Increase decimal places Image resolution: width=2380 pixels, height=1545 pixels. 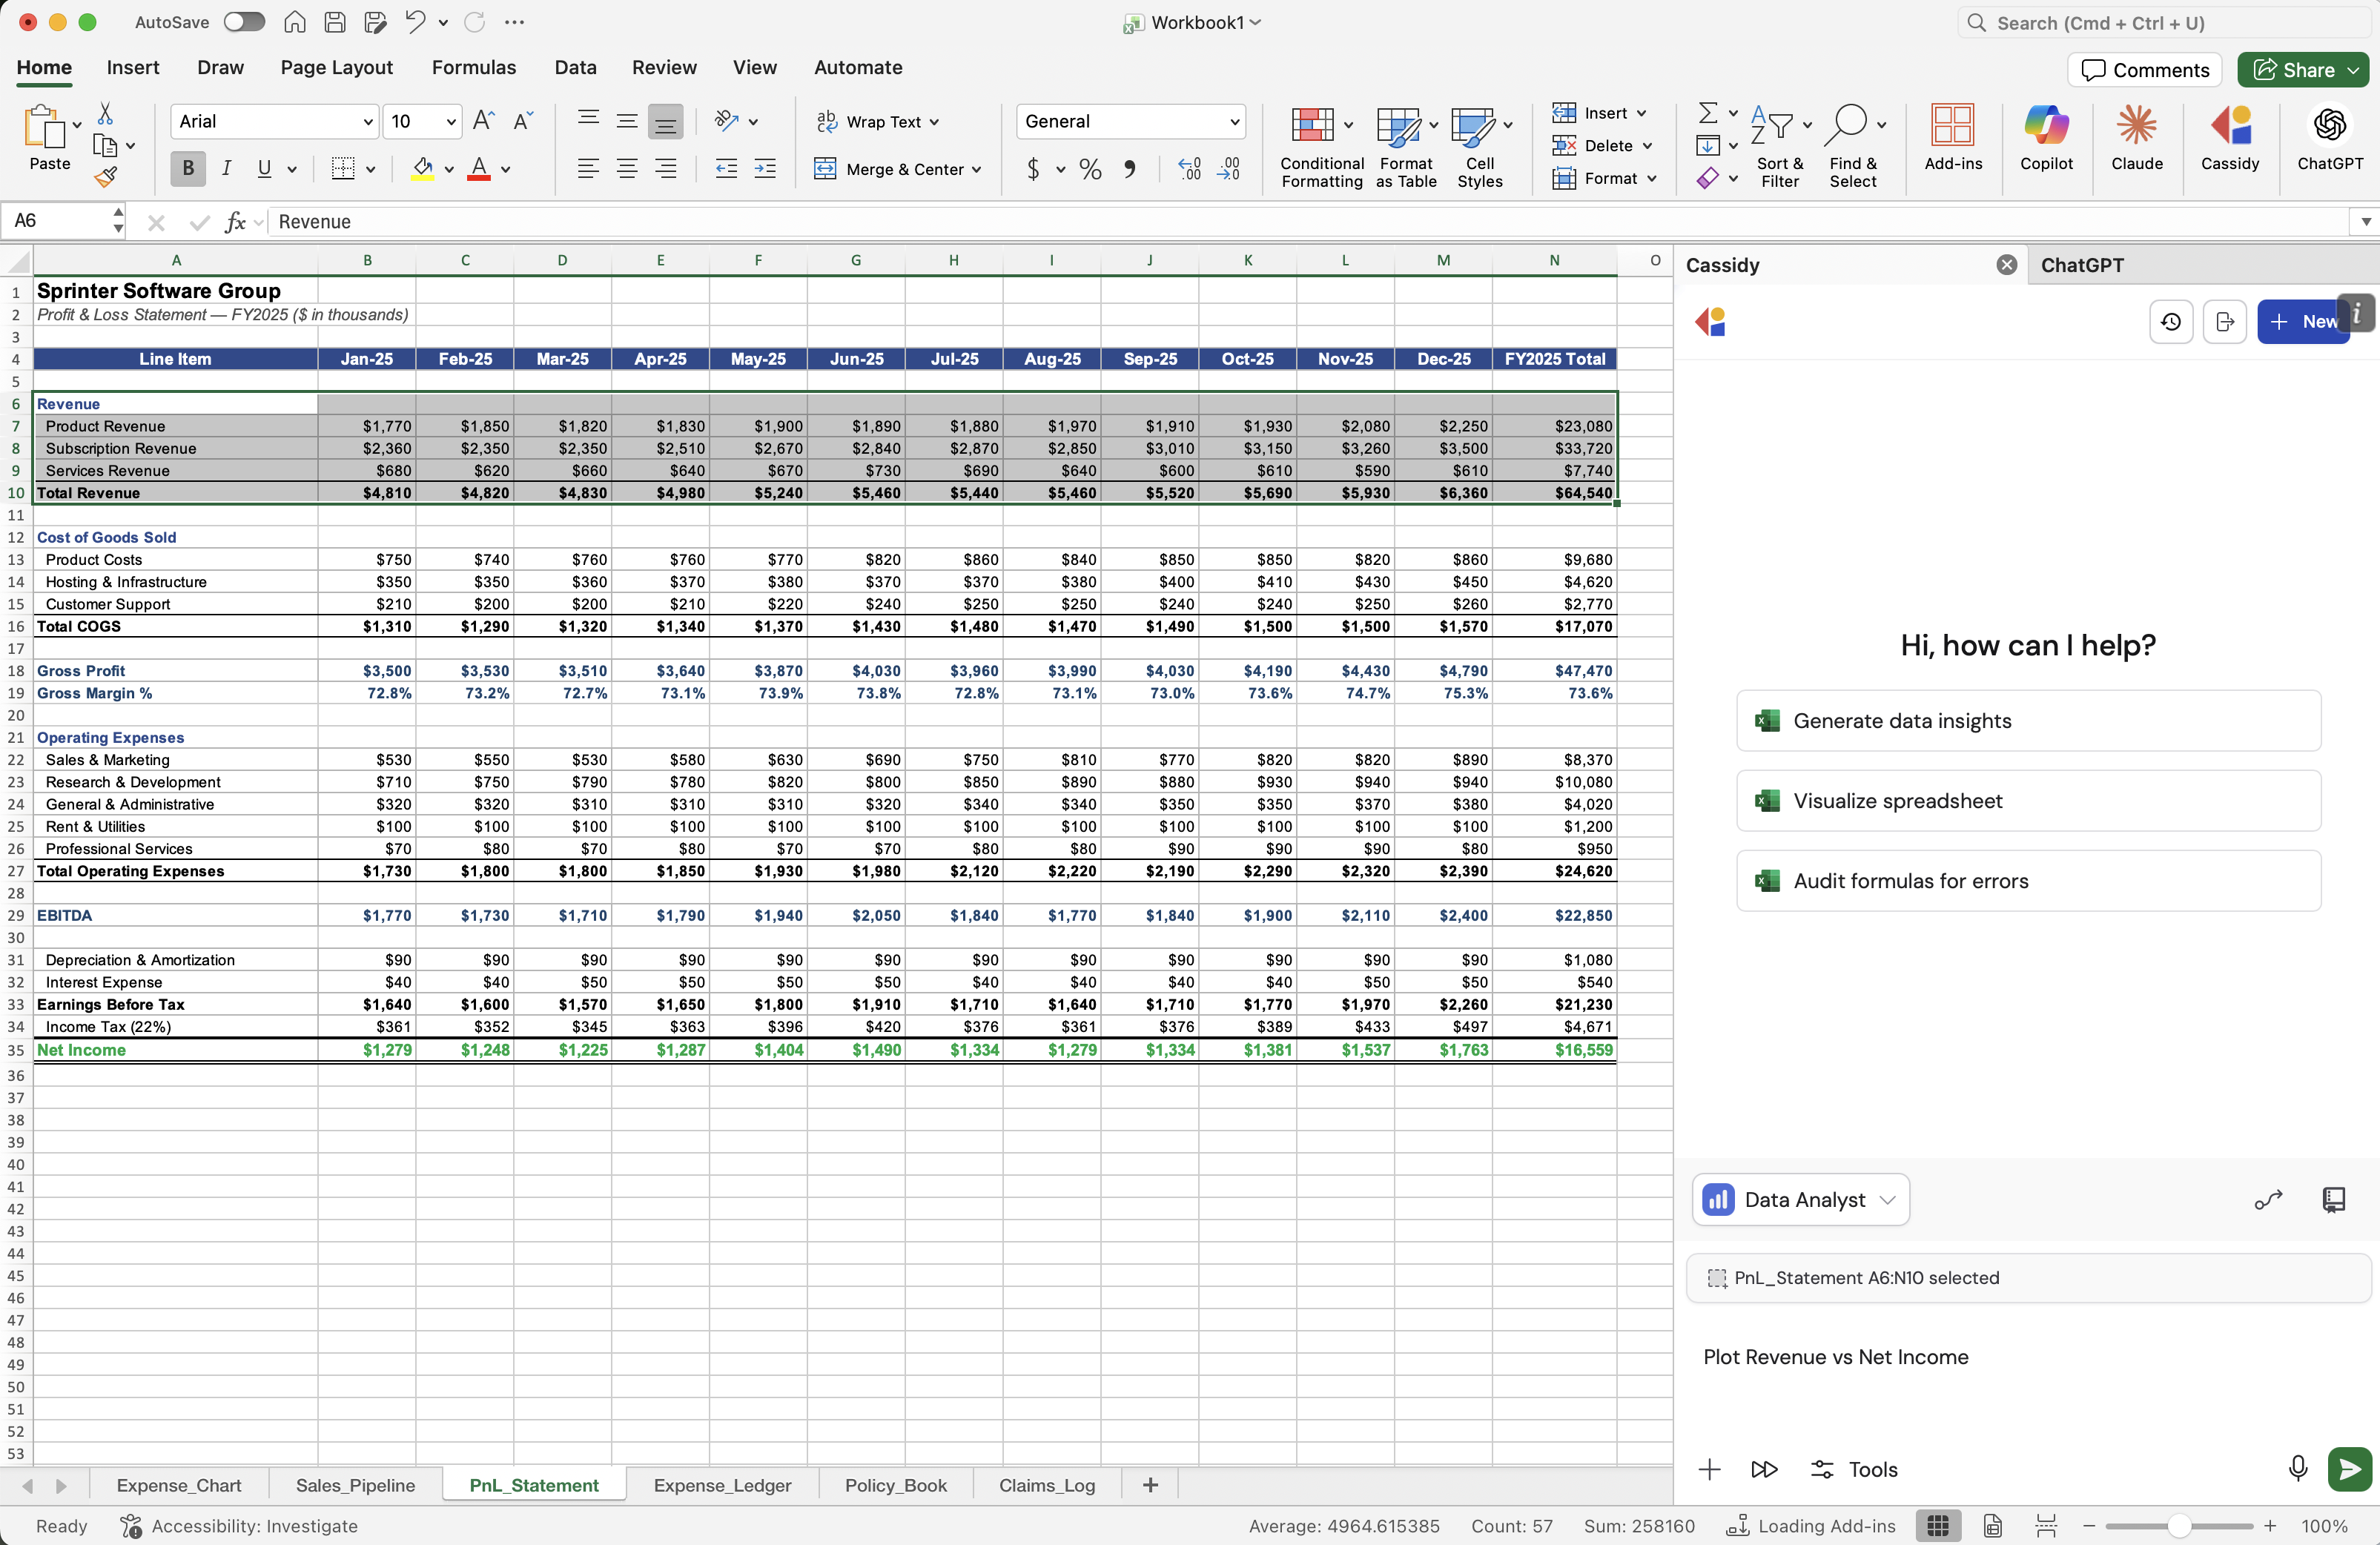(1189, 169)
